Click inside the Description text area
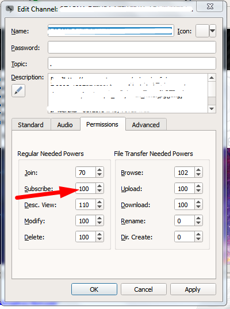The height and width of the screenshot is (309, 230). pyautogui.click(x=128, y=93)
